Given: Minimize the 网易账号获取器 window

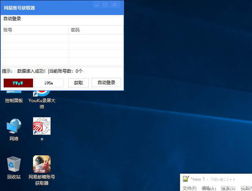Looking at the screenshot, I should (97, 5).
